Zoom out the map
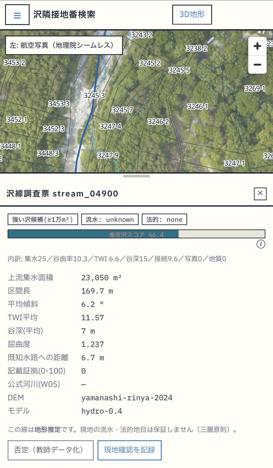The image size is (273, 468). (x=257, y=65)
